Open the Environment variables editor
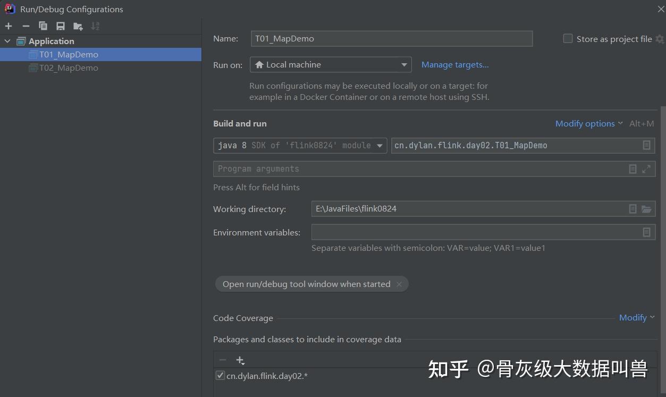Viewport: 666px width, 397px height. point(646,232)
